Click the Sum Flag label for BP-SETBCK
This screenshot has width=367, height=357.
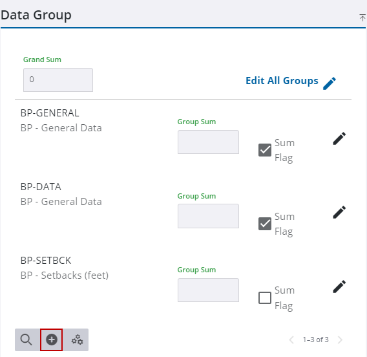click(284, 298)
